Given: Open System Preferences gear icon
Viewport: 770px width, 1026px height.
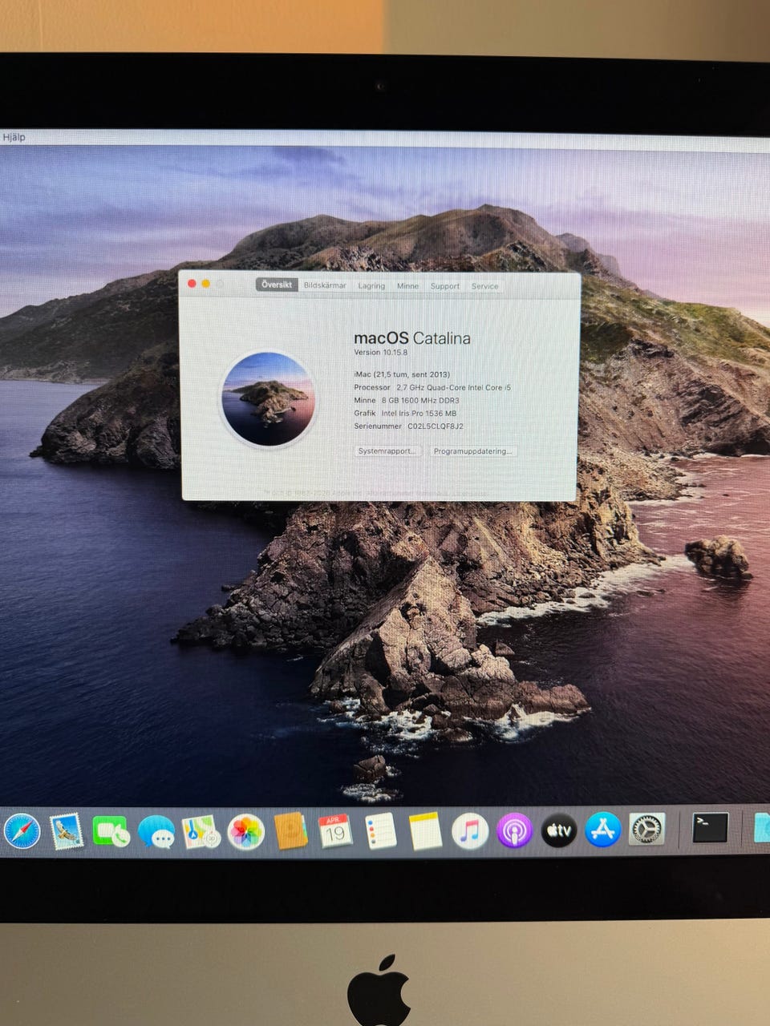Looking at the screenshot, I should [646, 830].
